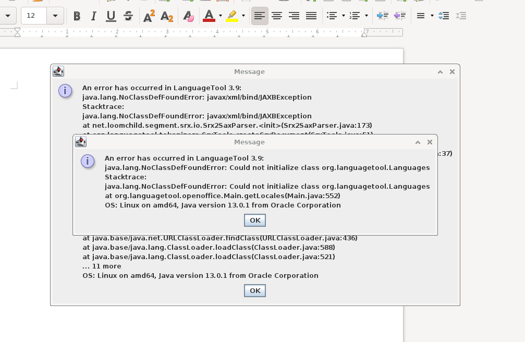Click the info icon in the back dialog

65,91
